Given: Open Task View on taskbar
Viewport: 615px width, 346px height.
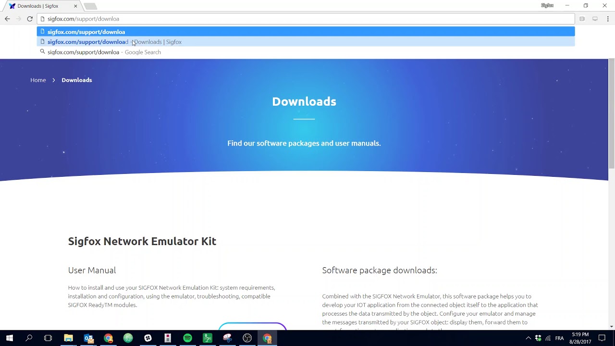Looking at the screenshot, I should click(48, 338).
